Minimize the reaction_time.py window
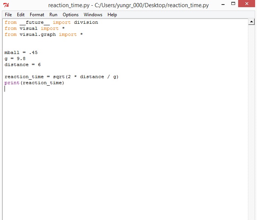 [220, 5]
